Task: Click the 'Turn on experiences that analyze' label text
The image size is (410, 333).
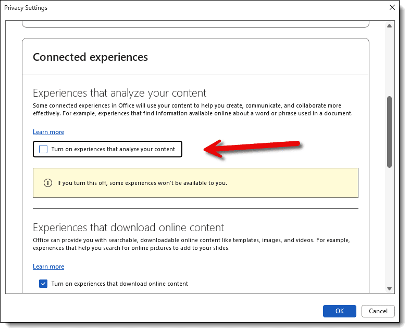Action: pos(113,149)
